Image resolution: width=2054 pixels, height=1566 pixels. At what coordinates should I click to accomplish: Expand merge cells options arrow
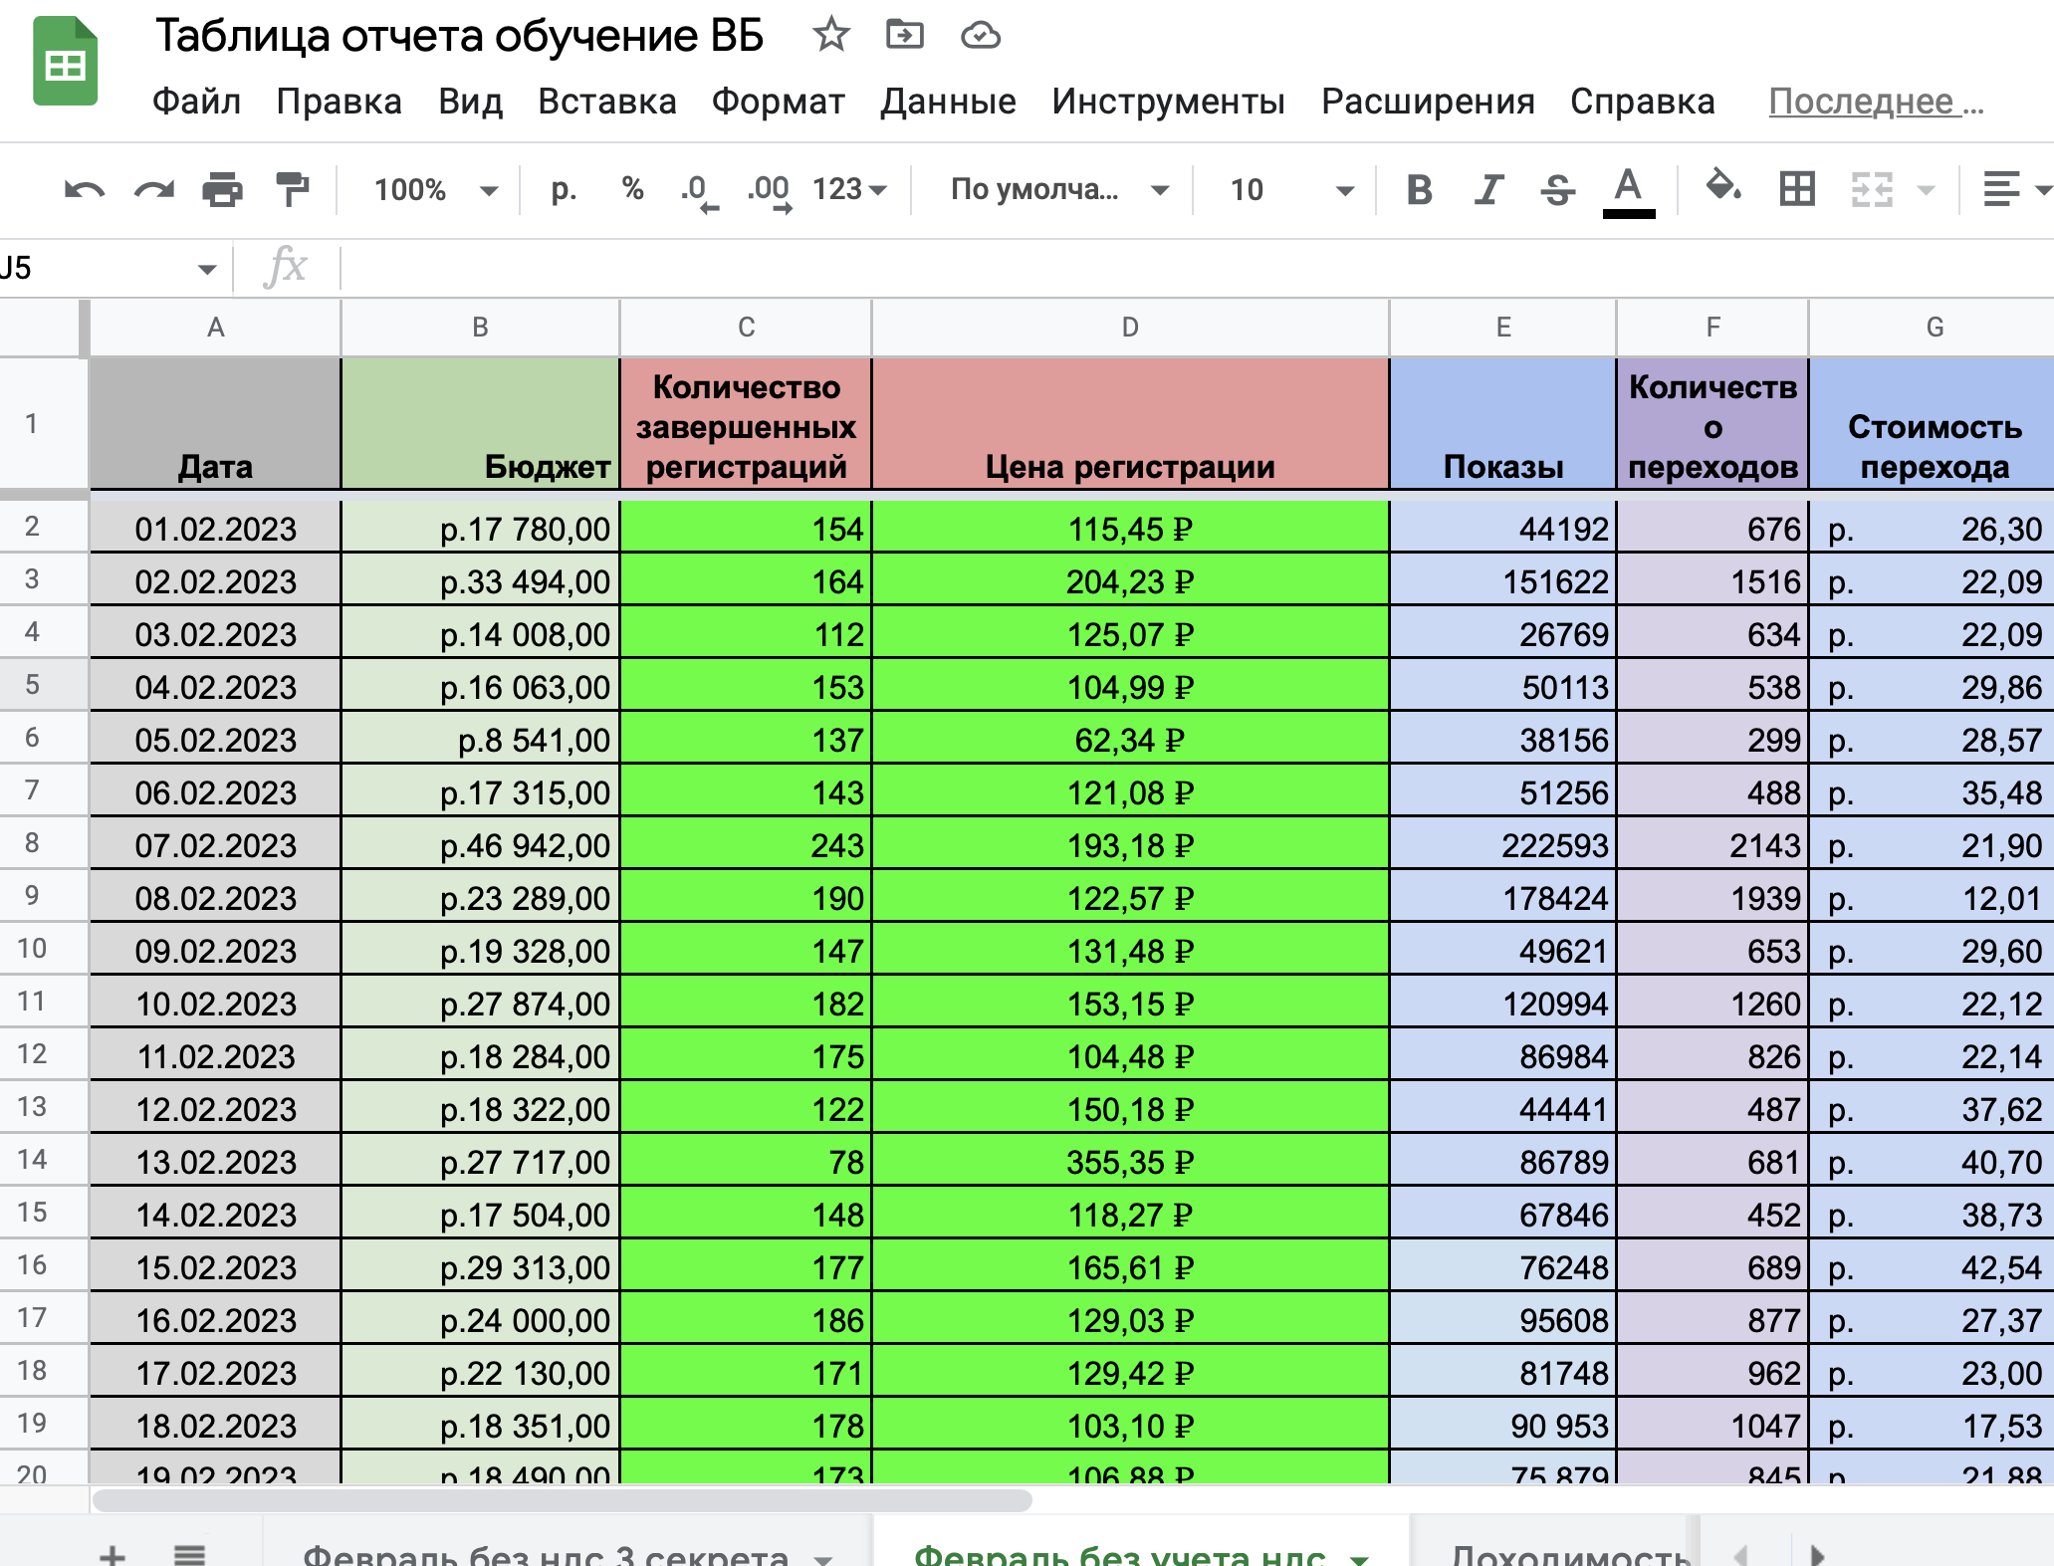(1926, 190)
